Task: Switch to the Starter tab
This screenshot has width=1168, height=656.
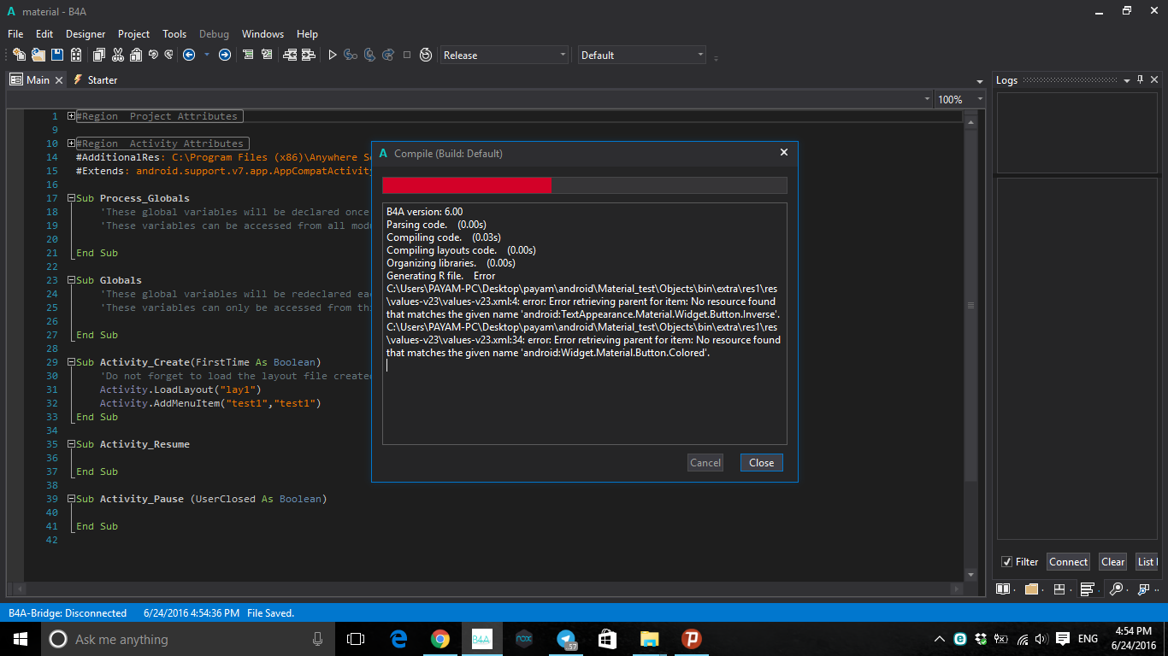Action: tap(102, 79)
